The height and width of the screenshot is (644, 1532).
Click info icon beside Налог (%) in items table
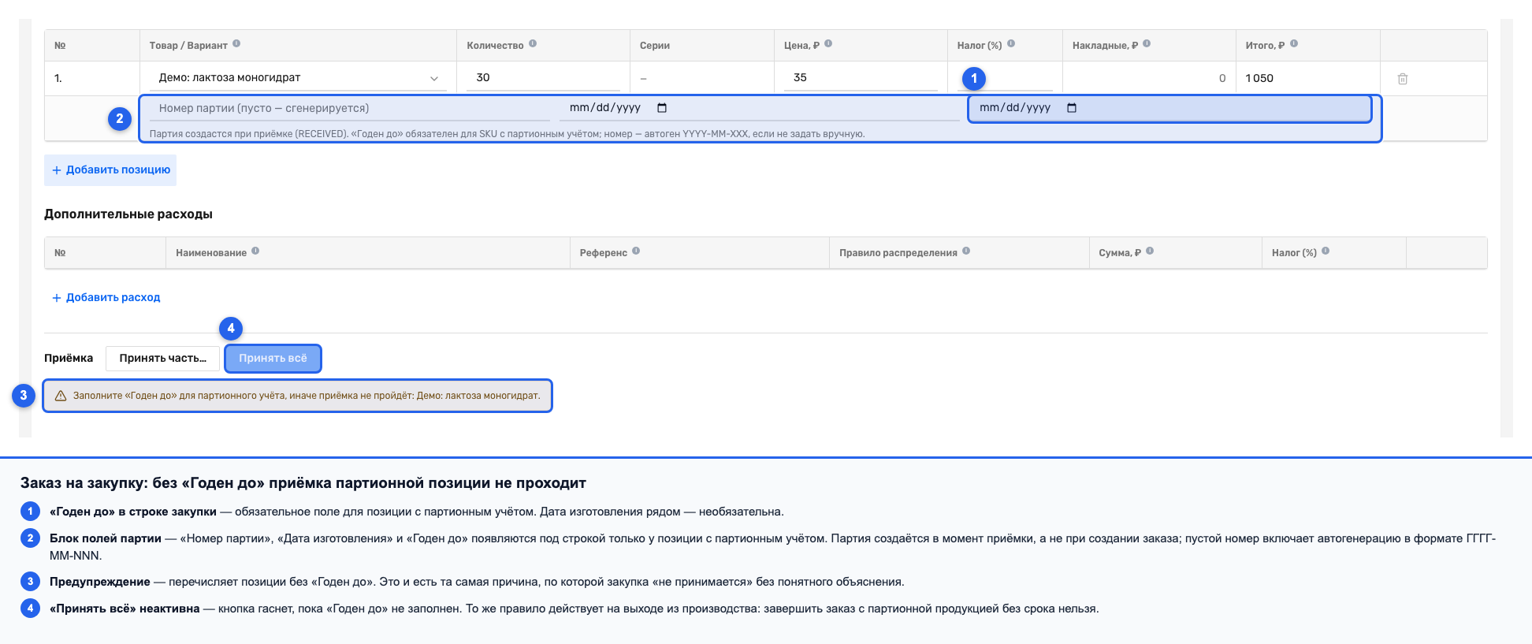pos(1011,44)
